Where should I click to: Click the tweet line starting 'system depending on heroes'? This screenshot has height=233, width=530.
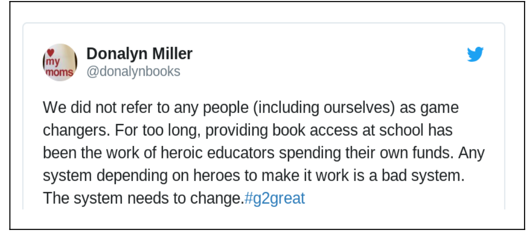click(254, 175)
